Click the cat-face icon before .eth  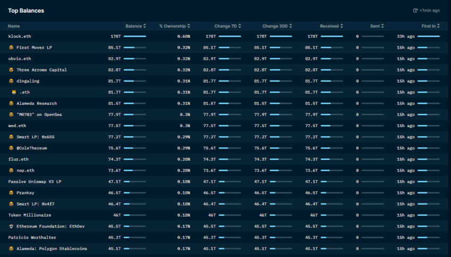pyautogui.click(x=14, y=92)
